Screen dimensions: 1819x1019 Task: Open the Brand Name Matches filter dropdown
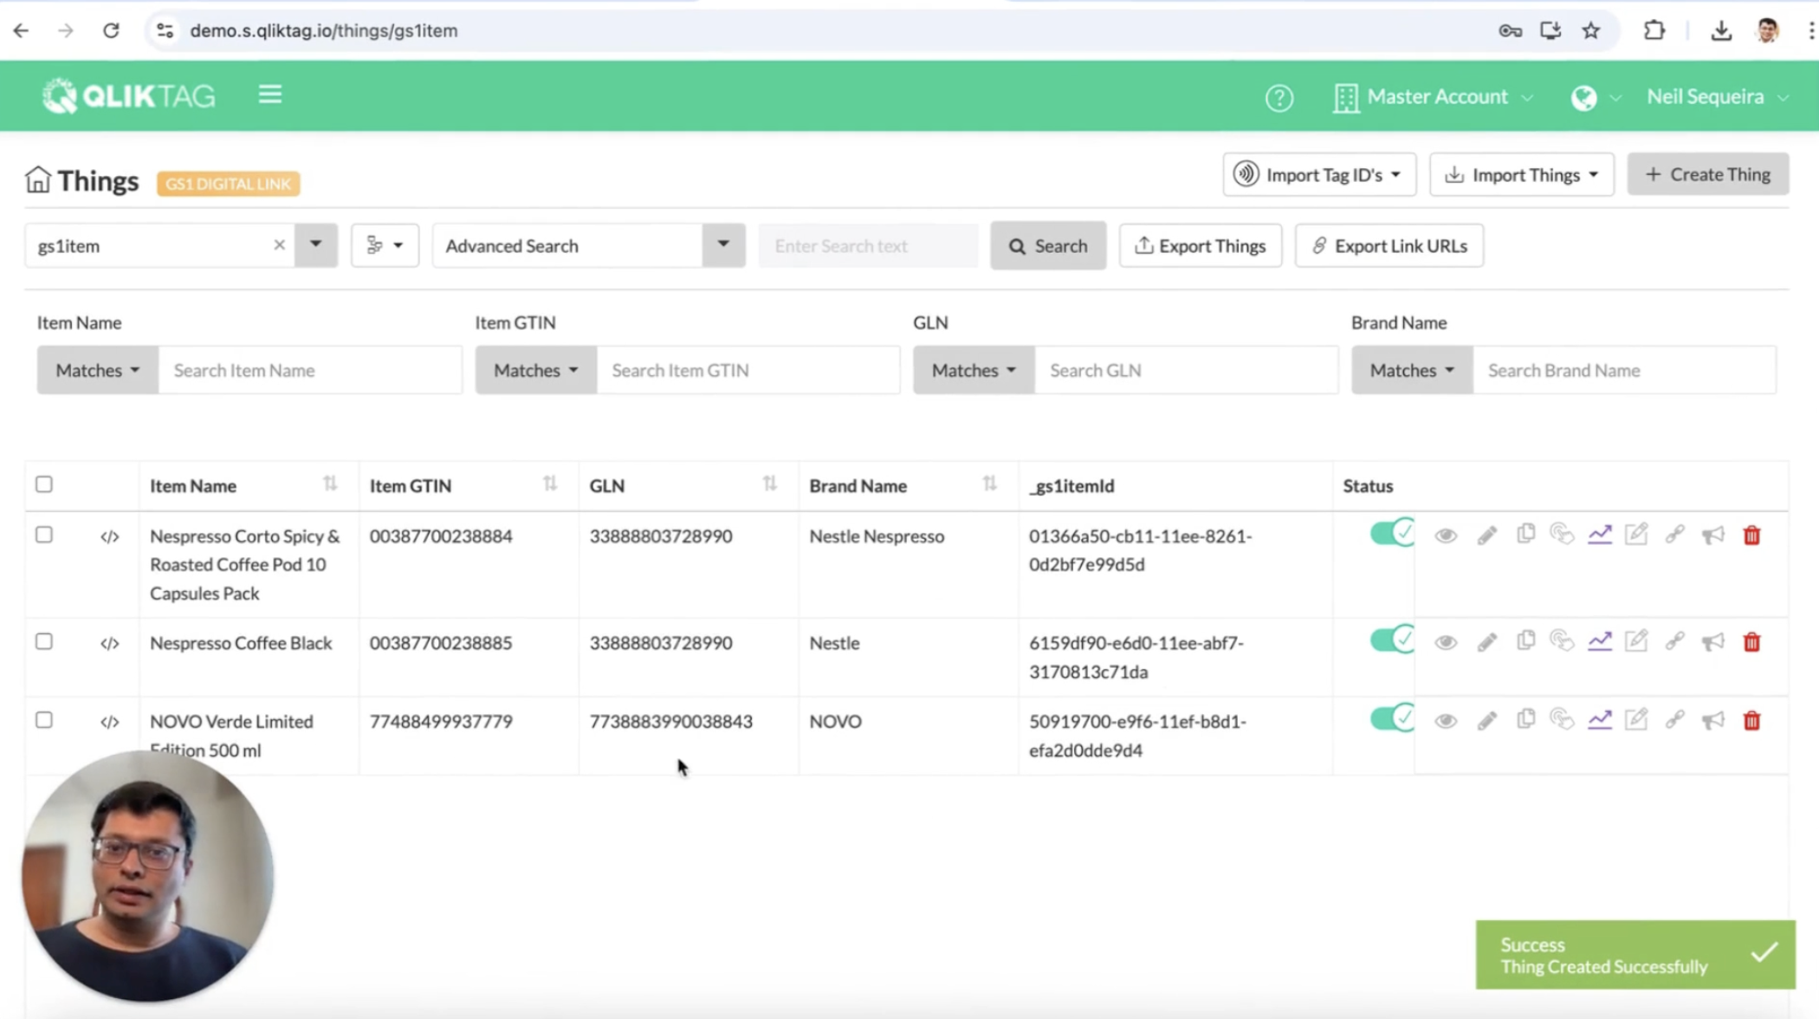[x=1412, y=370]
